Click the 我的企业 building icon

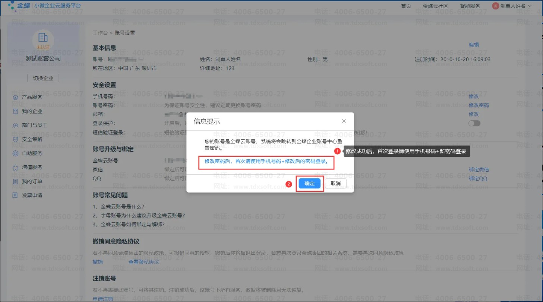(x=15, y=111)
